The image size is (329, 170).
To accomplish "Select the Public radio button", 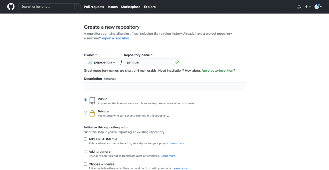I will click(x=85, y=100).
